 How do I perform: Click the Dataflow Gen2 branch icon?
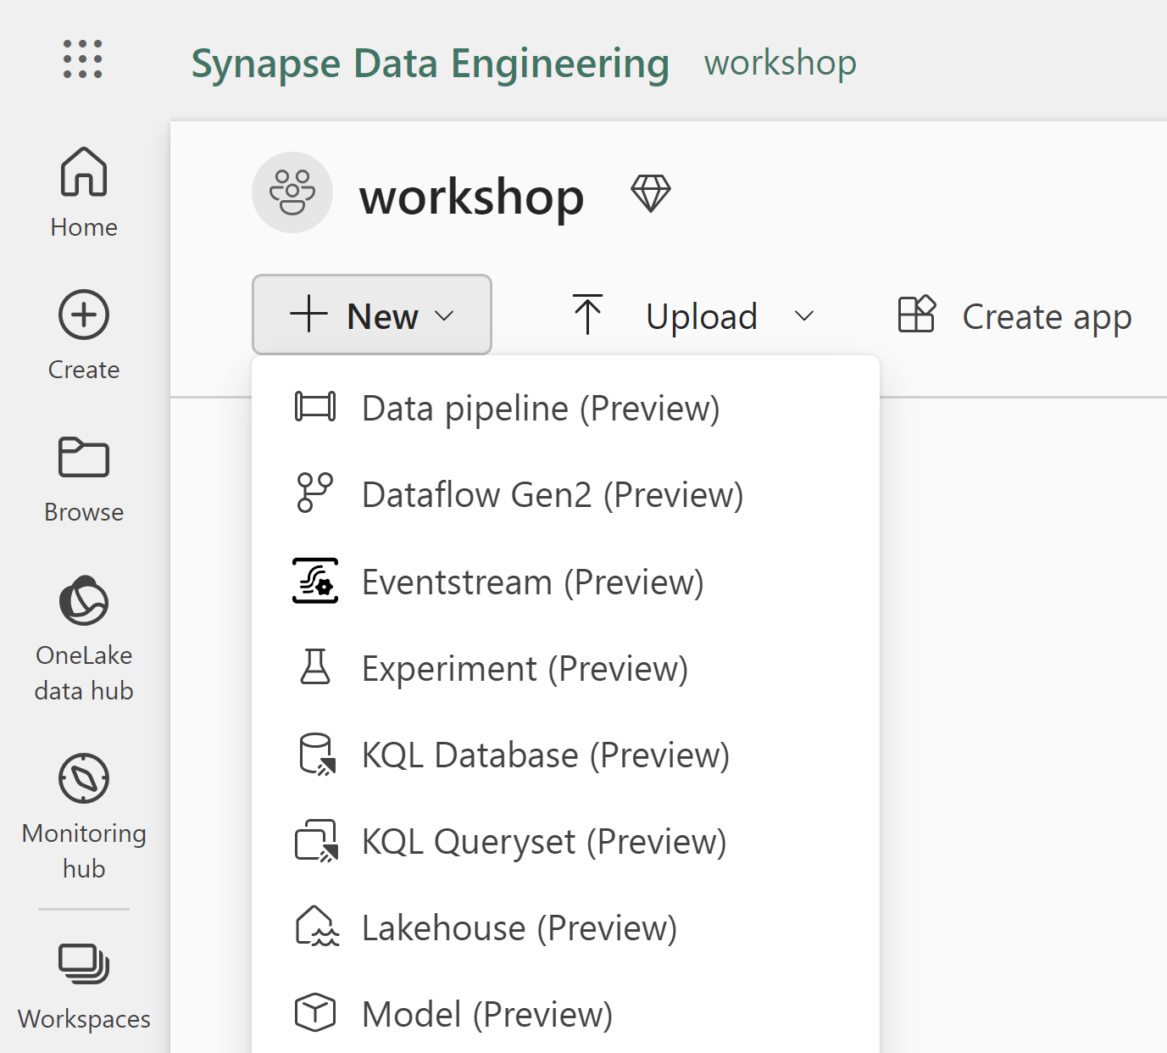[315, 493]
